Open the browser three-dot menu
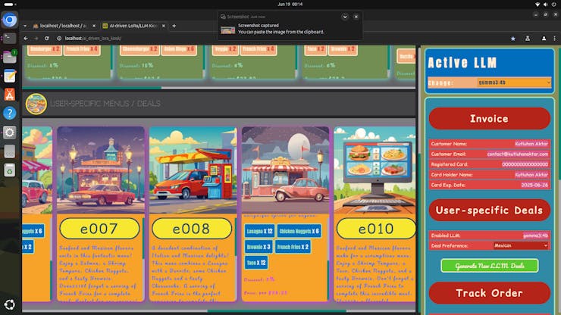This screenshot has width=561, height=315. point(555,39)
